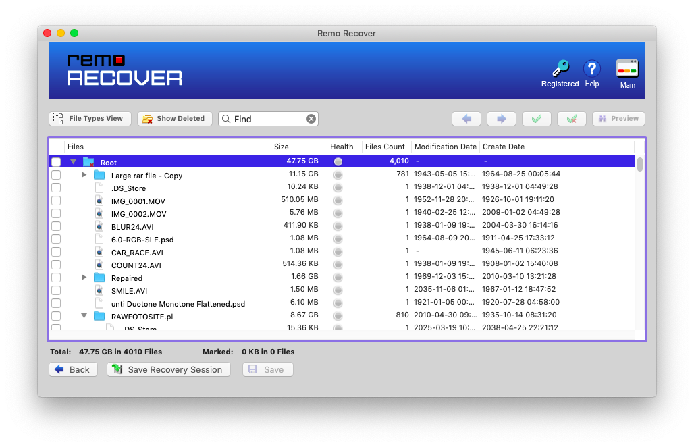Image resolution: width=694 pixels, height=447 pixels.
Task: Select the checkbox next to SMILE.AVI
Action: 56,290
